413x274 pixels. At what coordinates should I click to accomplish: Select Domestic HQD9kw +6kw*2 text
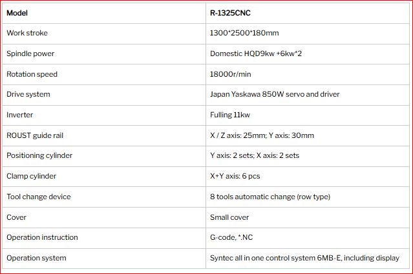[x=256, y=54]
